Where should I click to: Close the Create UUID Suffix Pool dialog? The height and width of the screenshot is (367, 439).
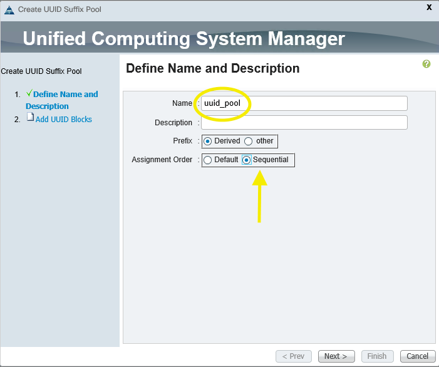coord(429,8)
